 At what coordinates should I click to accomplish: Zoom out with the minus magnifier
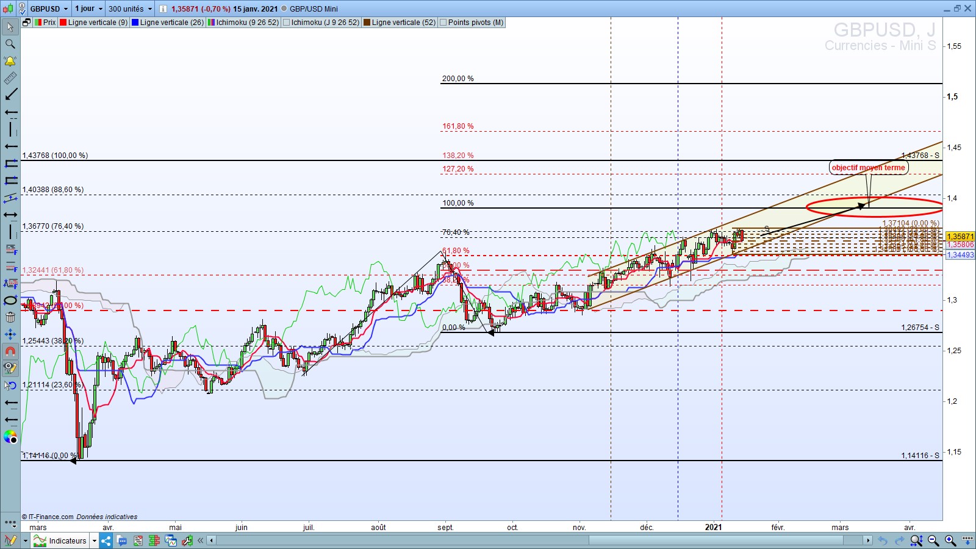tap(933, 540)
